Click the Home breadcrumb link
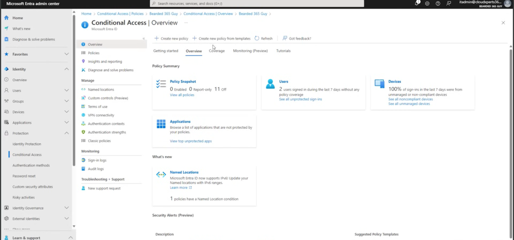 click(x=86, y=14)
